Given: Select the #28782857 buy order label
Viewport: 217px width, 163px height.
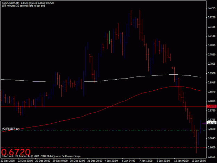Looking at the screenshot, I should coord(11,129).
